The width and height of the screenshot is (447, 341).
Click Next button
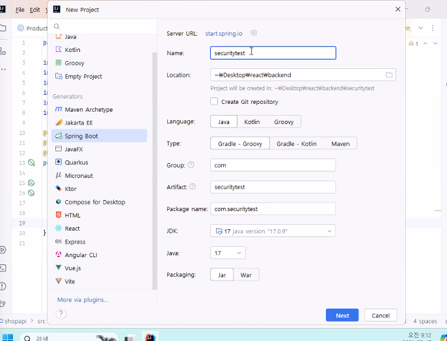coord(342,315)
